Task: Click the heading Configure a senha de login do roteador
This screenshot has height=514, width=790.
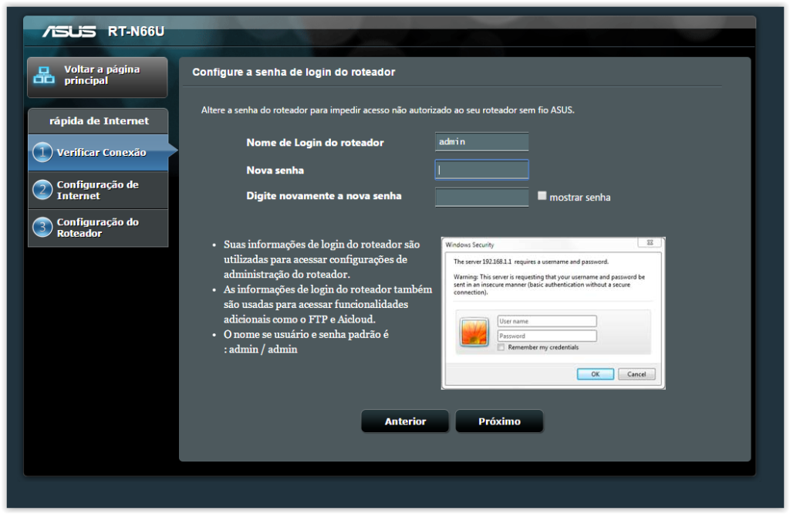Action: click(294, 72)
